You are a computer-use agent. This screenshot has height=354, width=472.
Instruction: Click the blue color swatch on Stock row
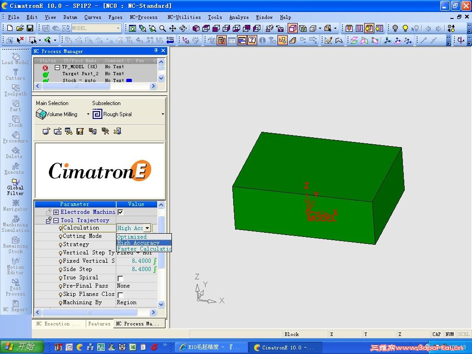129,80
